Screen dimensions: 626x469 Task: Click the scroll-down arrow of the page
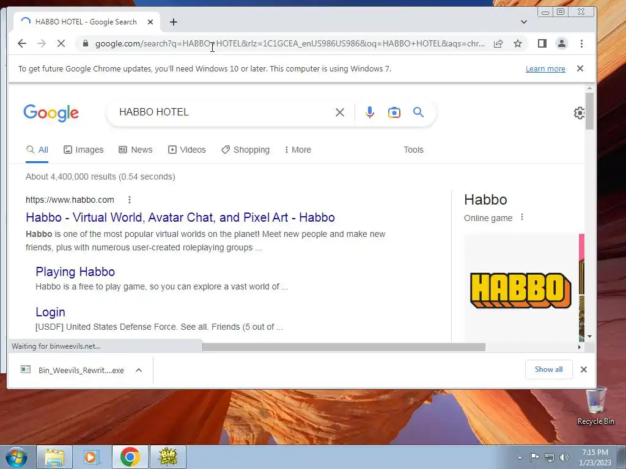pyautogui.click(x=590, y=336)
